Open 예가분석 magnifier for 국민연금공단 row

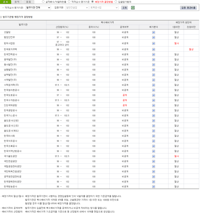click(x=153, y=161)
